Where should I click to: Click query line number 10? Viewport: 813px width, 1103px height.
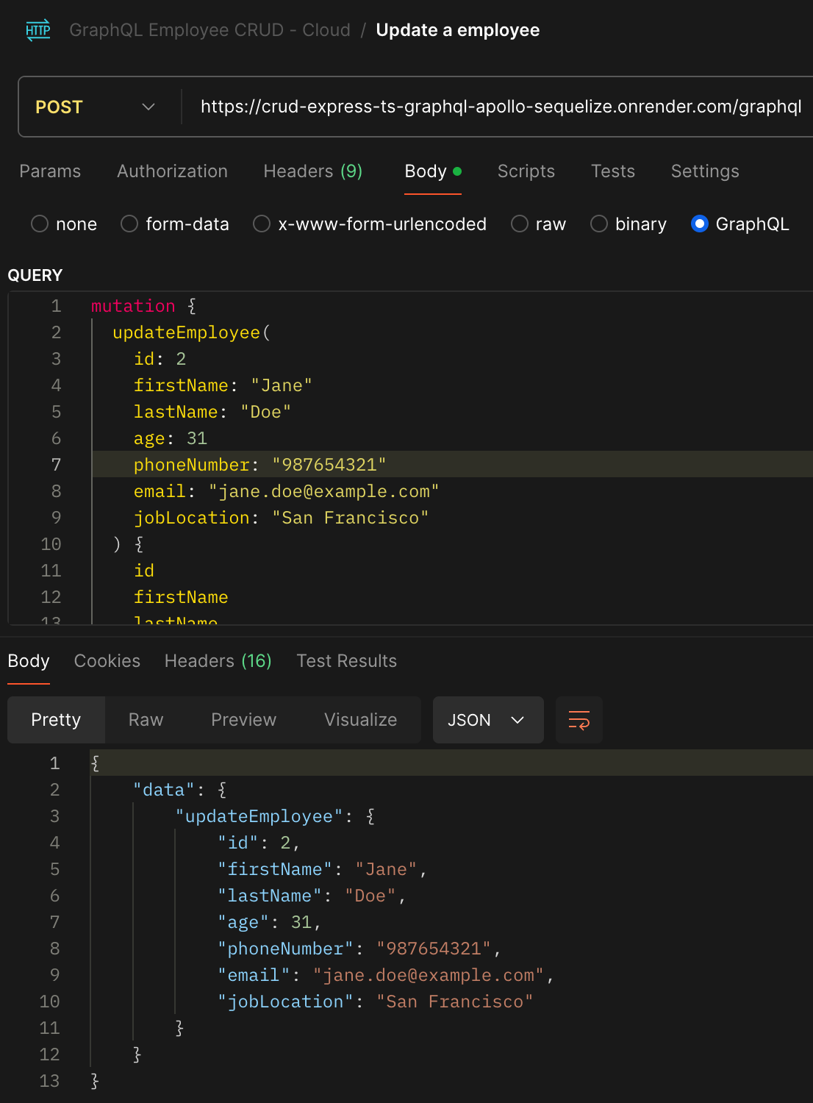tap(51, 544)
